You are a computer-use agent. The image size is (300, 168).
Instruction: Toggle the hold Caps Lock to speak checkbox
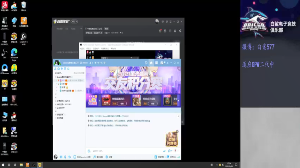[75, 157]
